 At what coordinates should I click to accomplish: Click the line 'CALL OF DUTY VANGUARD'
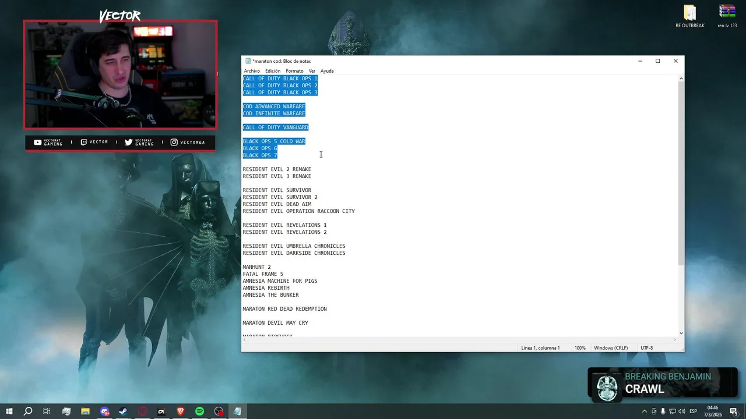pos(276,127)
